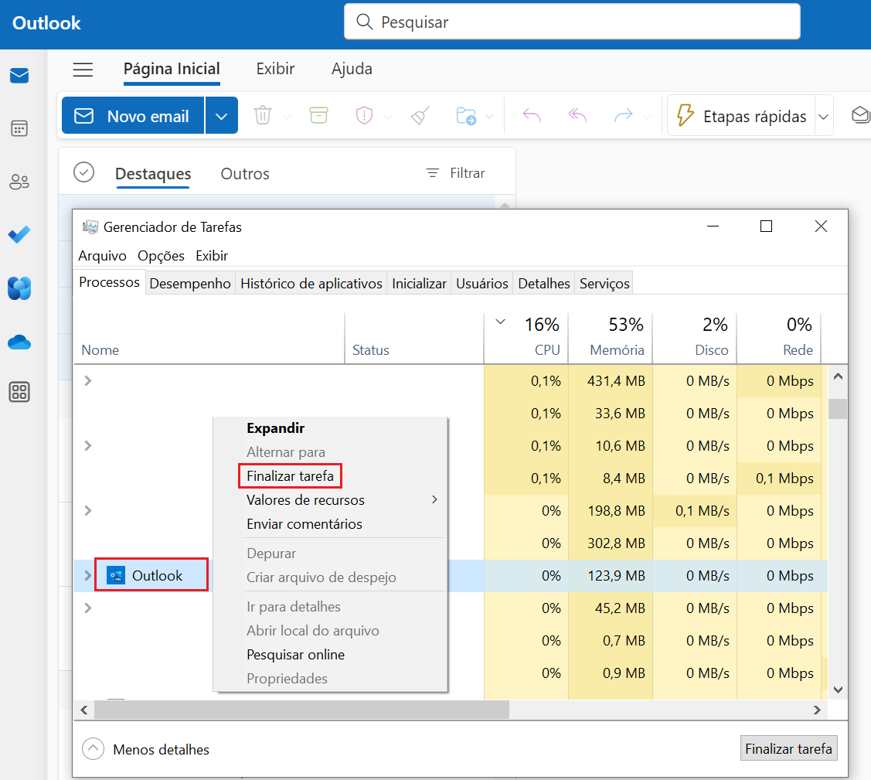Open the Report dropdown chevron
Viewport: 871px width, 780px height.
pos(388,117)
